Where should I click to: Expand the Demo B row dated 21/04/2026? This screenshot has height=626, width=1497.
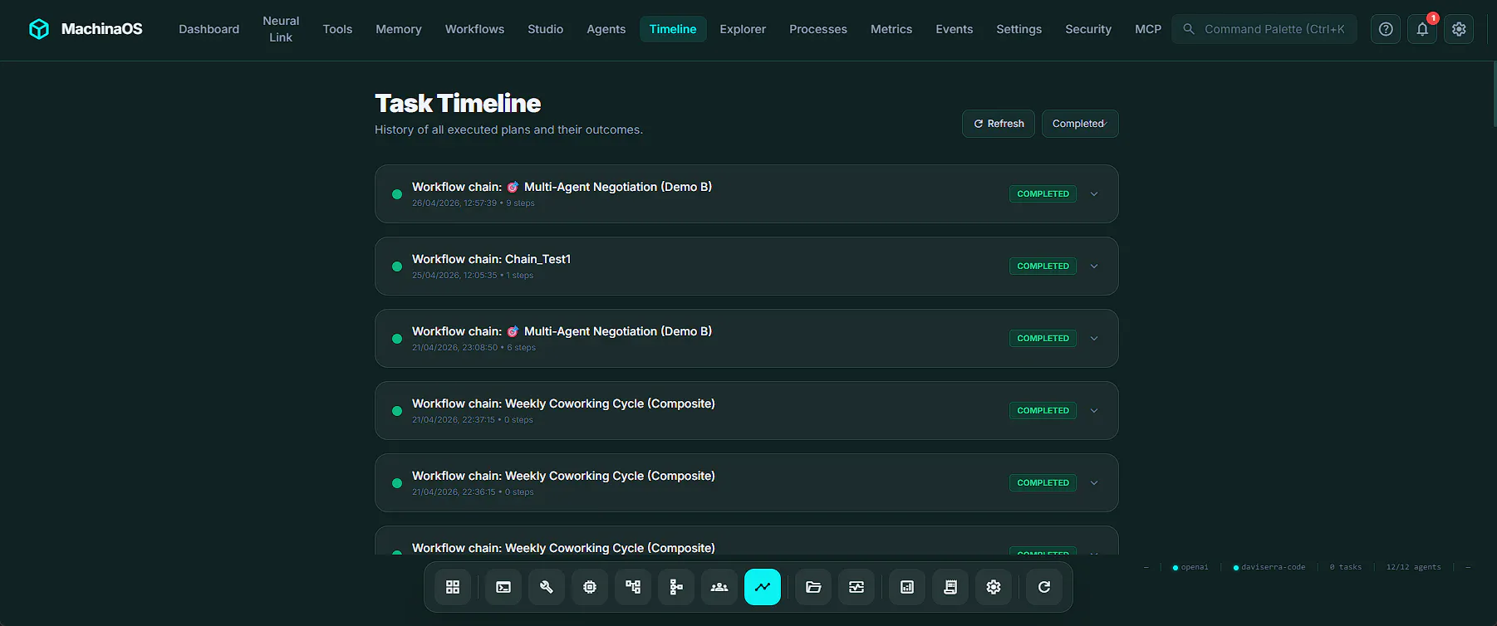(1094, 339)
